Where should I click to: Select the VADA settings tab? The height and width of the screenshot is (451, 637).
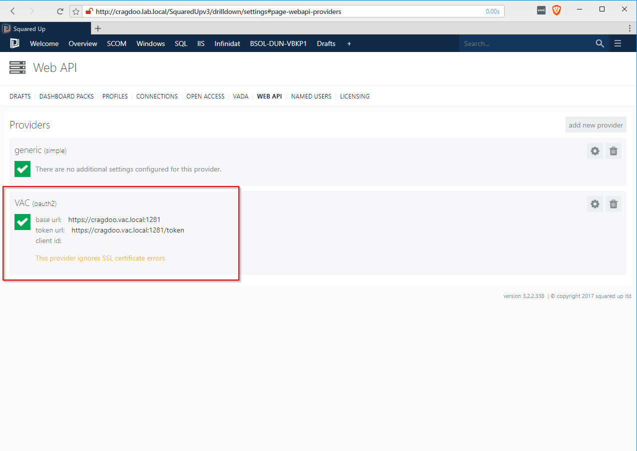click(241, 96)
